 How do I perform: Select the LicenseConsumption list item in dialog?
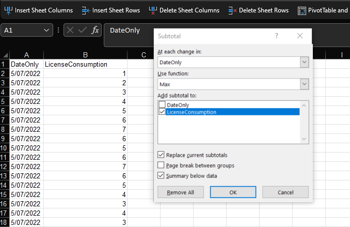tap(232, 112)
